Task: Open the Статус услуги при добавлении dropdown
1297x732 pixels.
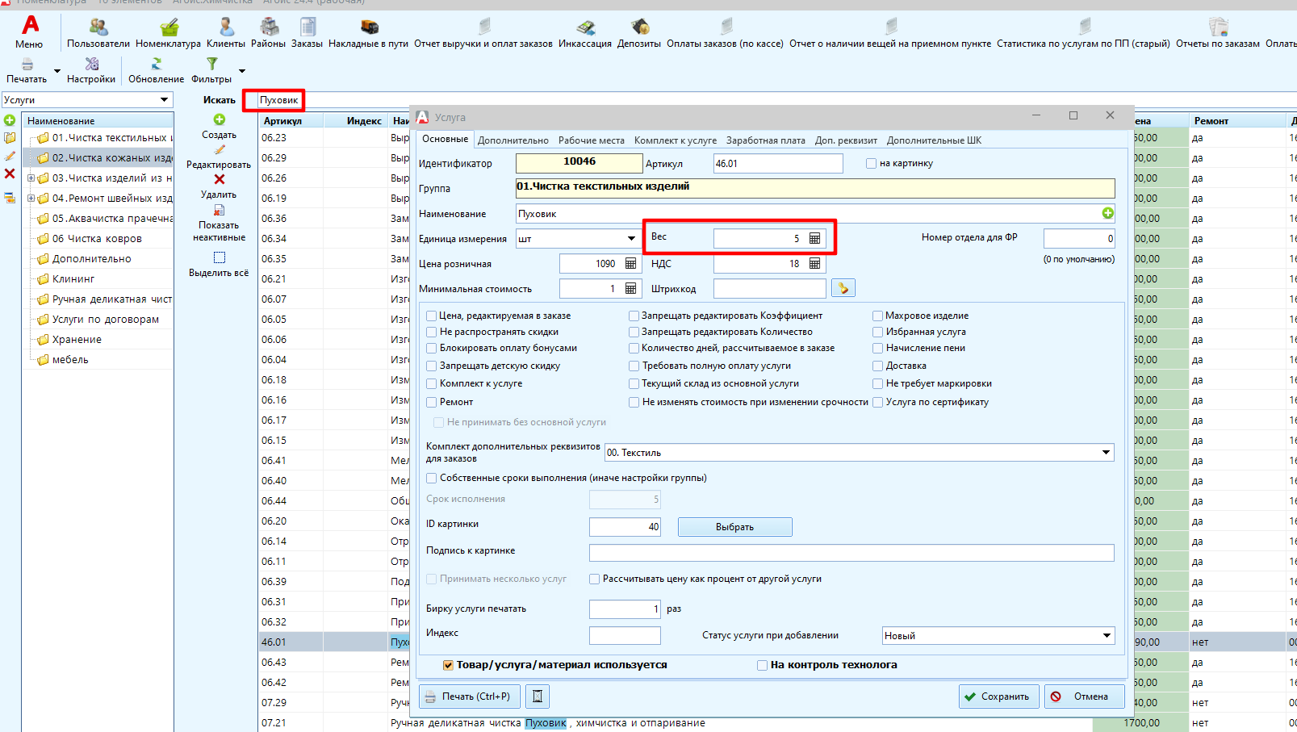Action: point(1106,636)
